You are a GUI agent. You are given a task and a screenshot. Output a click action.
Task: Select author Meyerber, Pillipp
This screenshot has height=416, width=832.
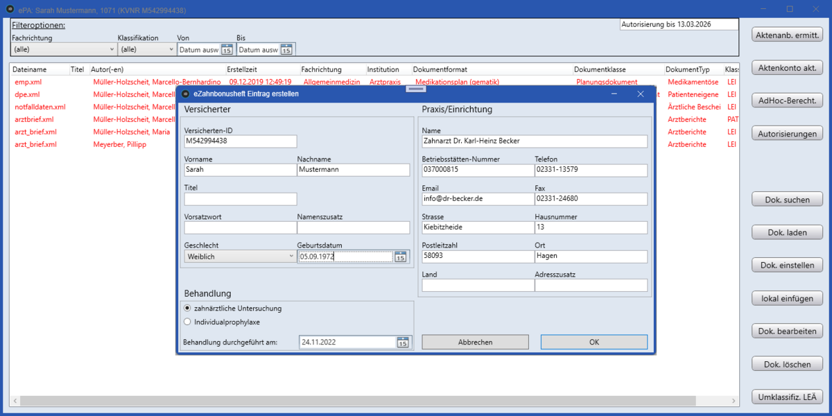tap(120, 144)
